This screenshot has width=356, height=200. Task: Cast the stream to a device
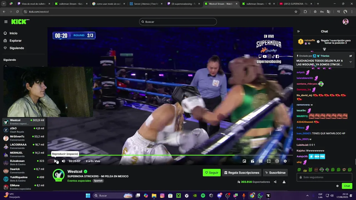[x=253, y=161]
